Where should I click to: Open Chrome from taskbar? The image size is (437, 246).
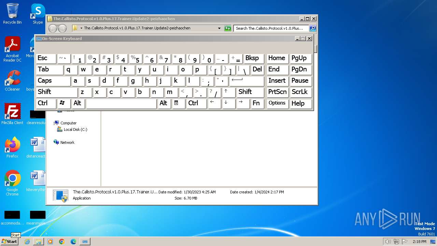62,242
